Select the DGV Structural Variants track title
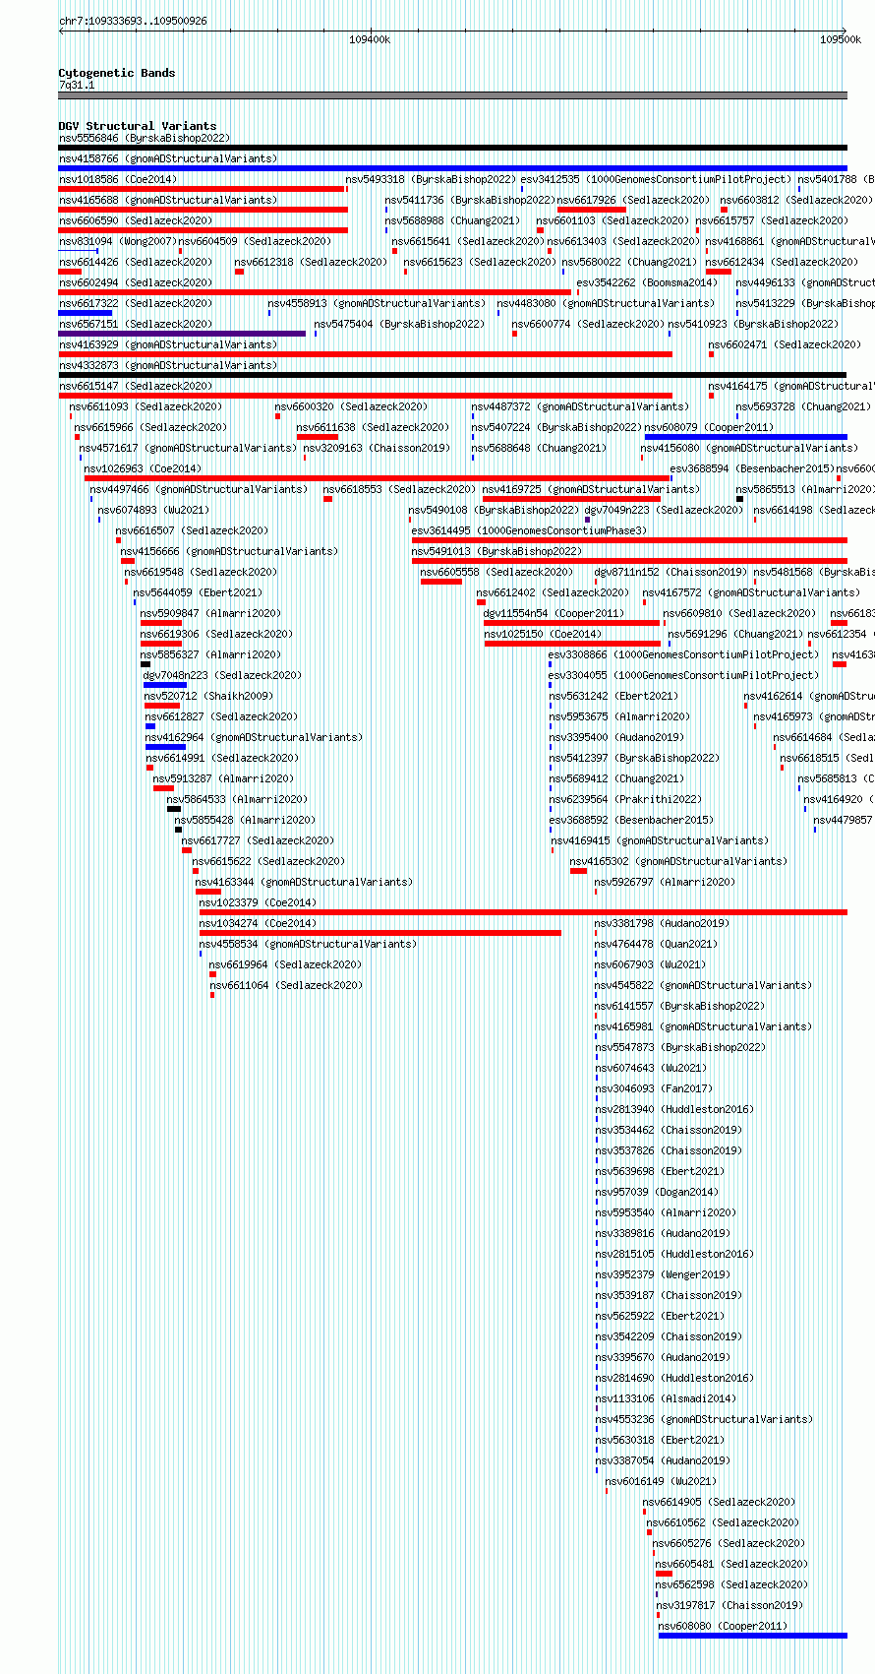The height and width of the screenshot is (1674, 875). 138,126
